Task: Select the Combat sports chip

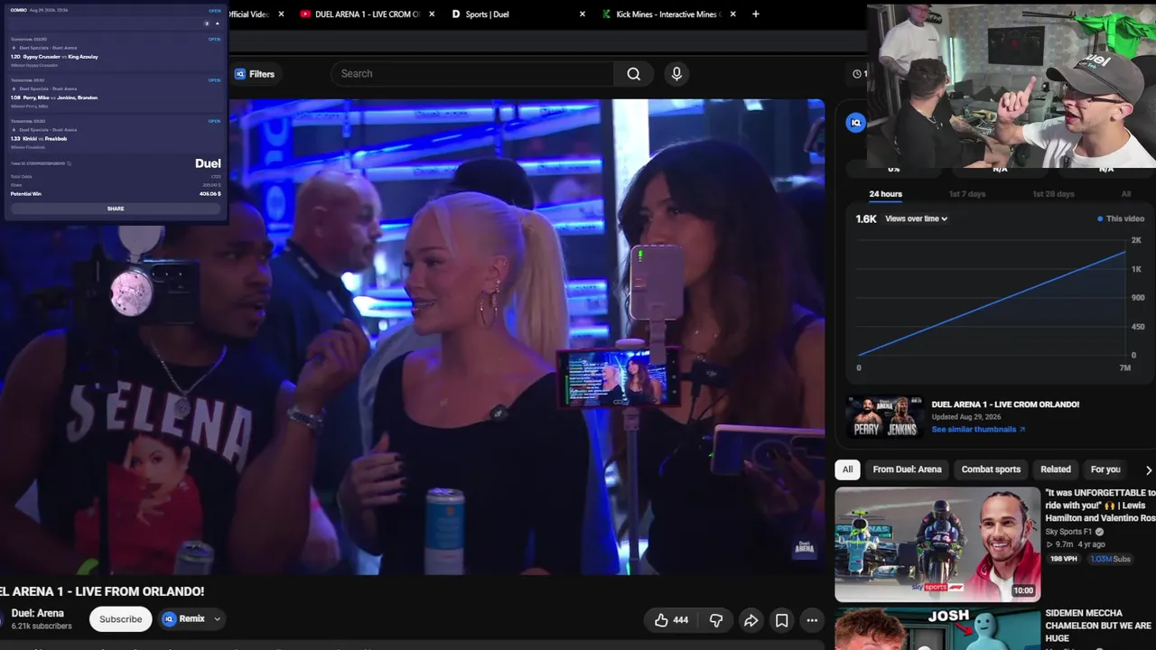Action: (991, 469)
